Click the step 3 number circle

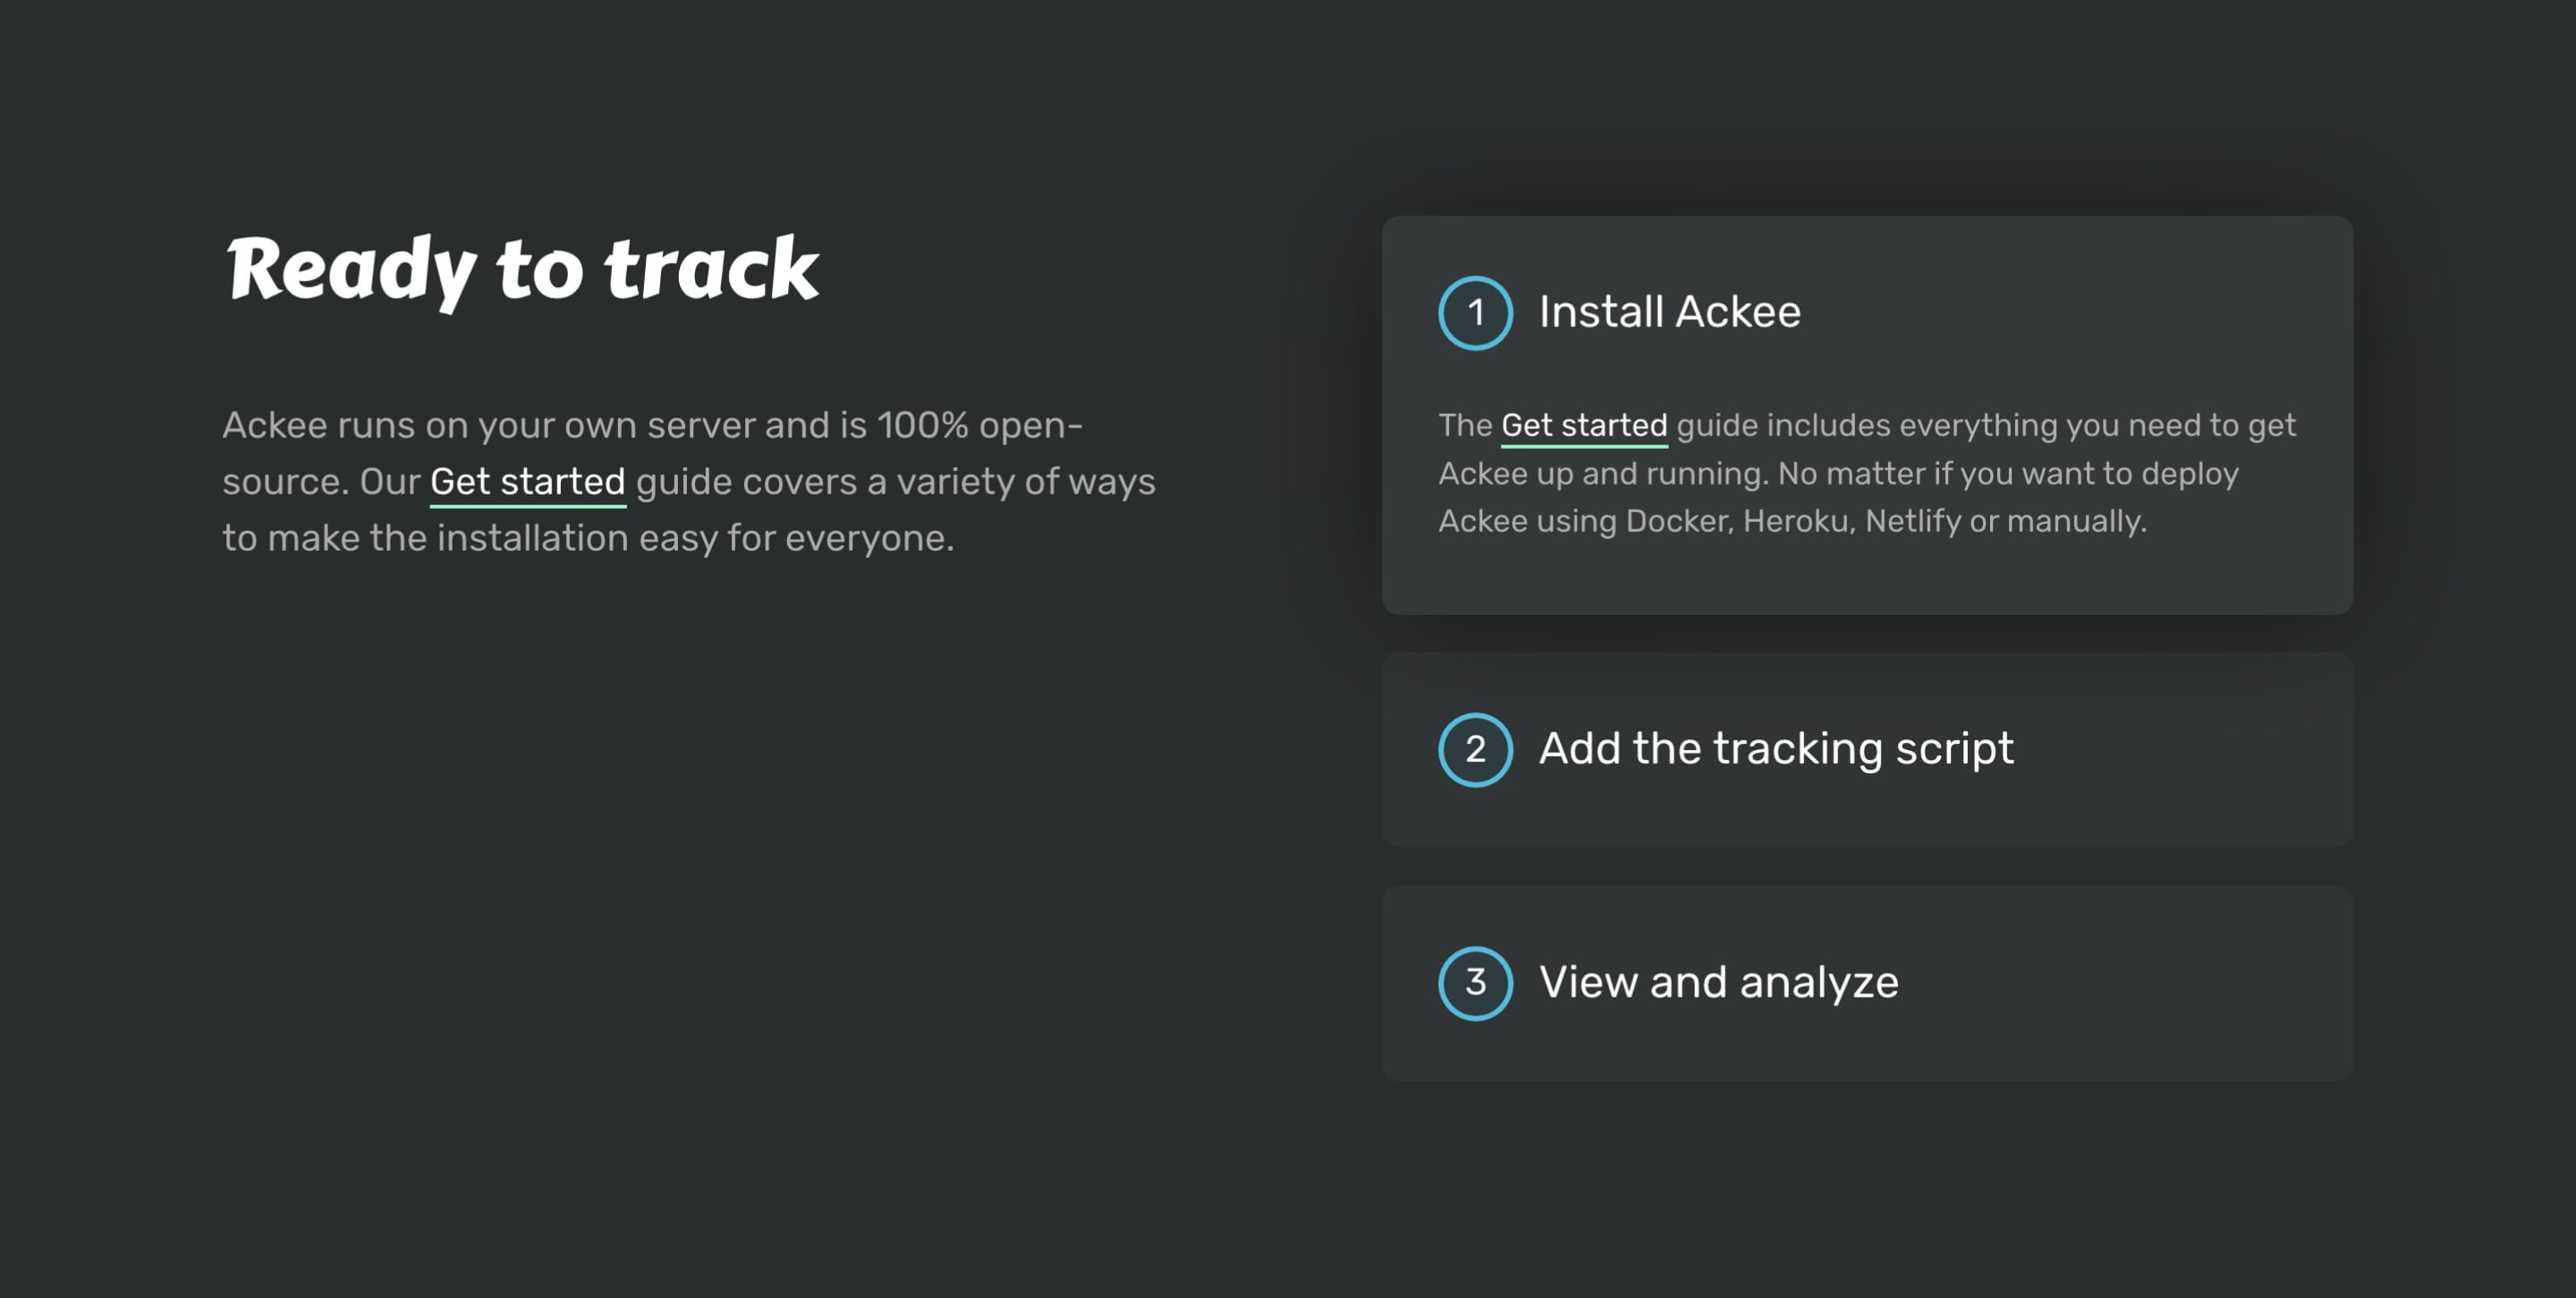(x=1475, y=982)
